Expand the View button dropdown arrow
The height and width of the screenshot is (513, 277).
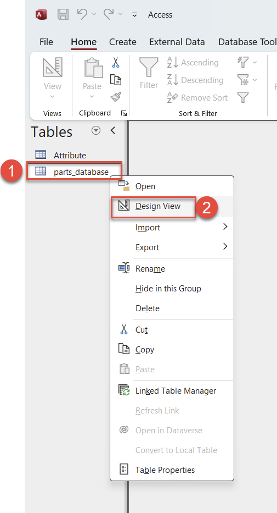52,97
